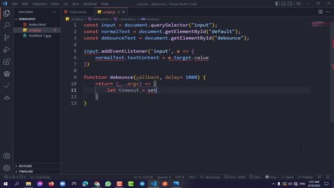Open the Source Control view
The height and width of the screenshot is (188, 334).
coord(7,38)
